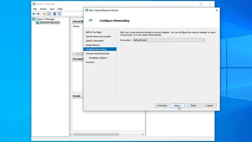Select DESKTOP-B632Q7D in console tree
Image resolution: width=252 pixels, height=142 pixels.
coord(50,23)
